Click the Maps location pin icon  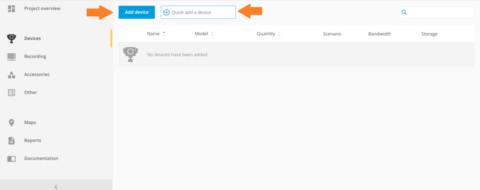click(x=11, y=123)
